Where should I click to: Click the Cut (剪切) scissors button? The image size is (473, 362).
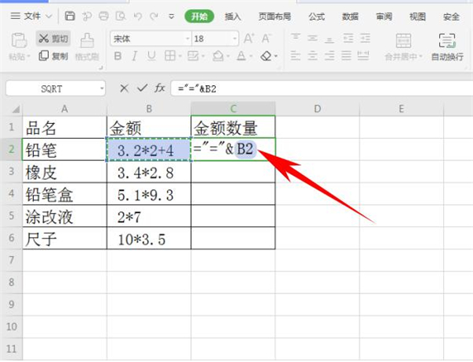pyautogui.click(x=53, y=38)
